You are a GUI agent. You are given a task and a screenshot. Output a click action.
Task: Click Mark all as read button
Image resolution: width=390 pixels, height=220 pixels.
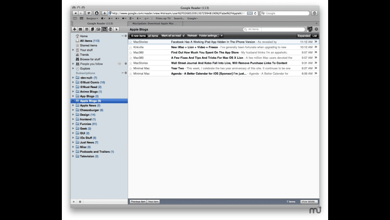[x=171, y=36]
